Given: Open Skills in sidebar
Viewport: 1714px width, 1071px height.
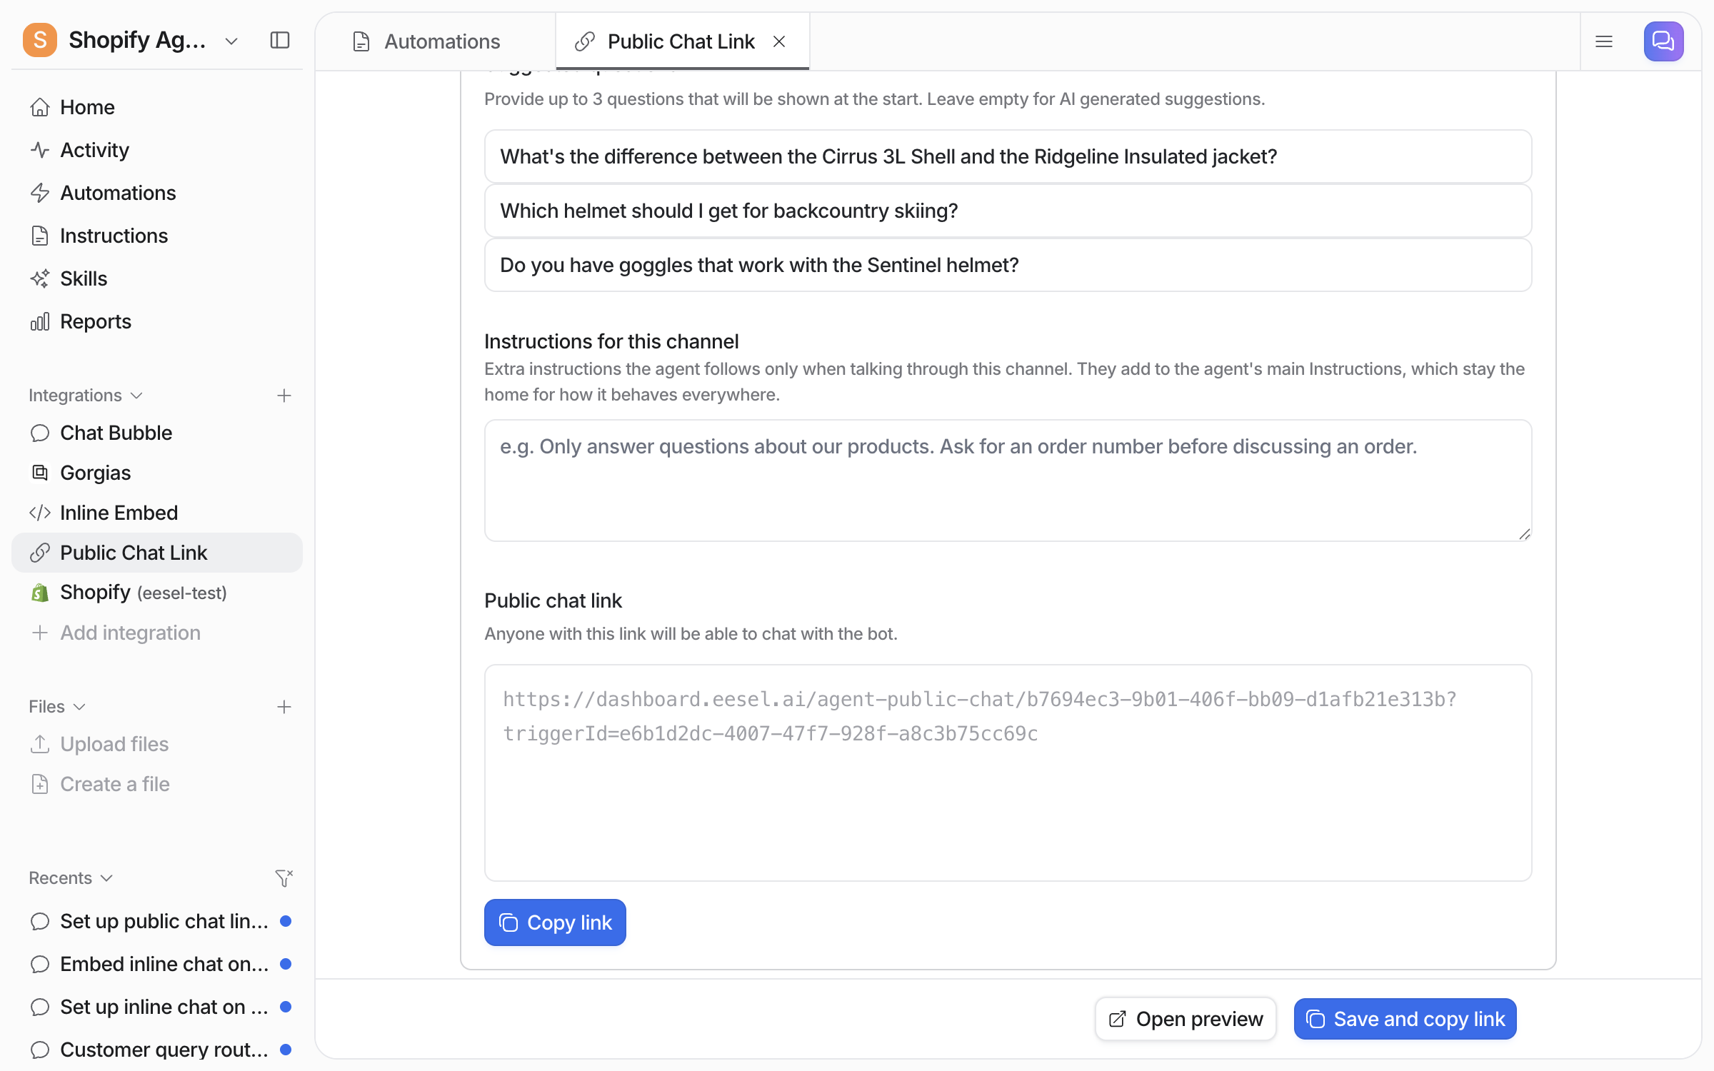Looking at the screenshot, I should [x=157, y=278].
